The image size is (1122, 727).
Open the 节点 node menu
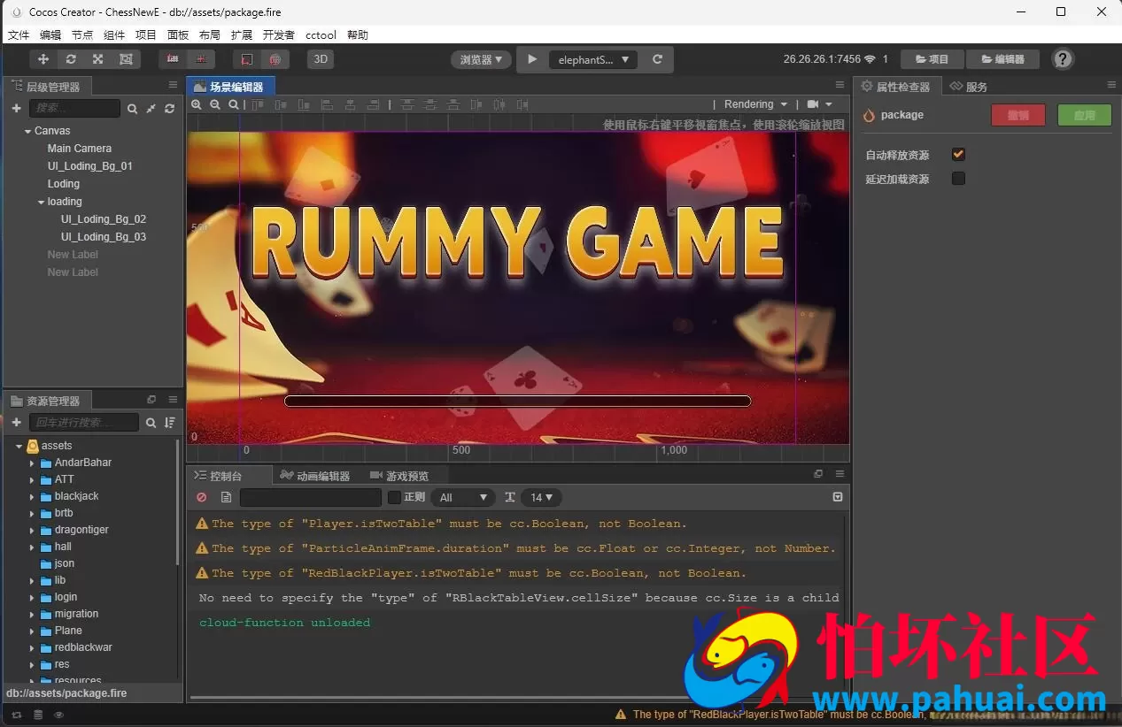coord(82,35)
